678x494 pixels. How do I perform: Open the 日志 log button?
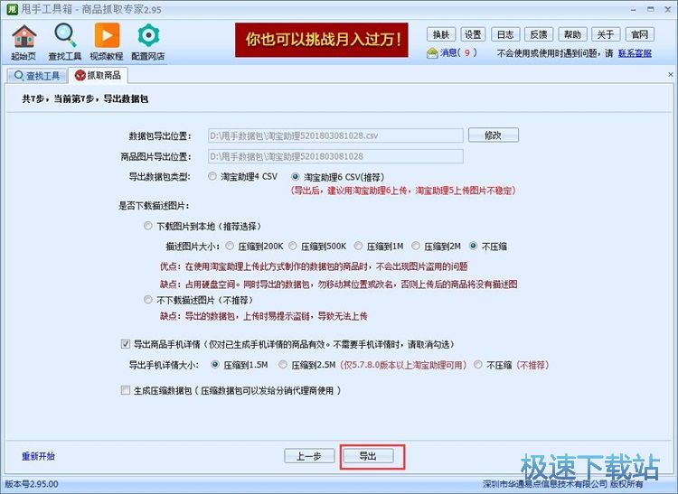505,34
